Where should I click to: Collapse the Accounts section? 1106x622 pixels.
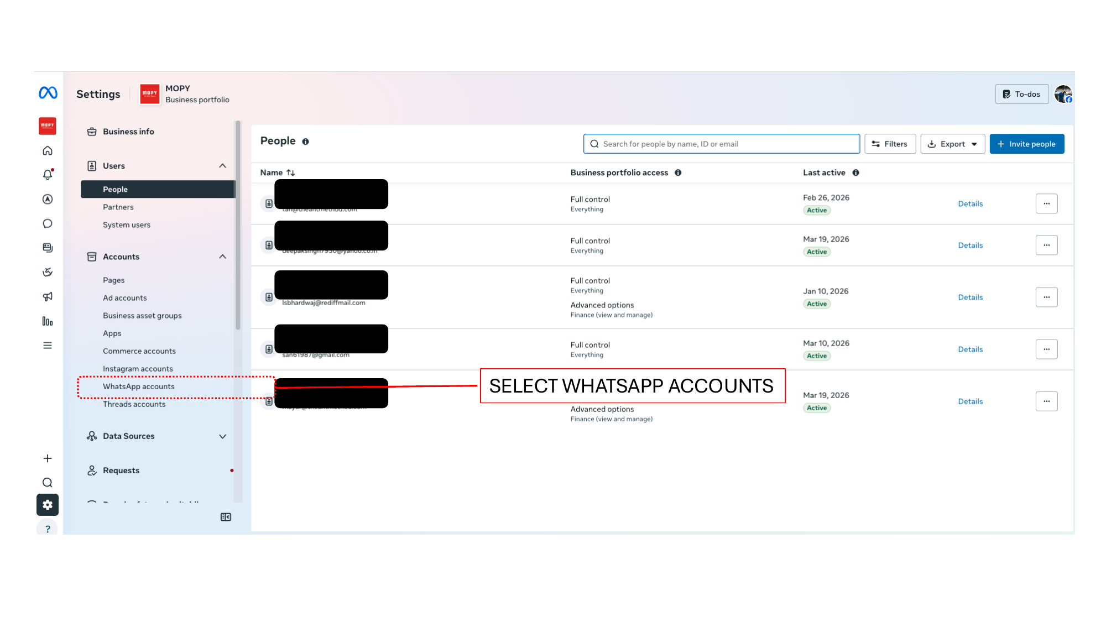coord(223,257)
